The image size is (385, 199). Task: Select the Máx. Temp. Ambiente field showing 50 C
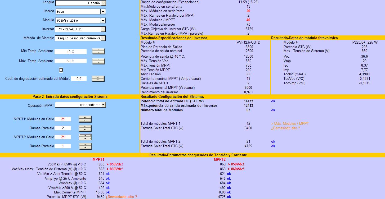70,61
